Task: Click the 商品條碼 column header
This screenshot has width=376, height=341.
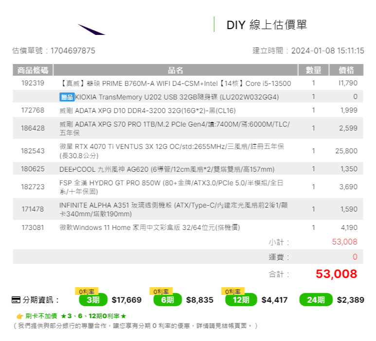Action: [x=33, y=70]
